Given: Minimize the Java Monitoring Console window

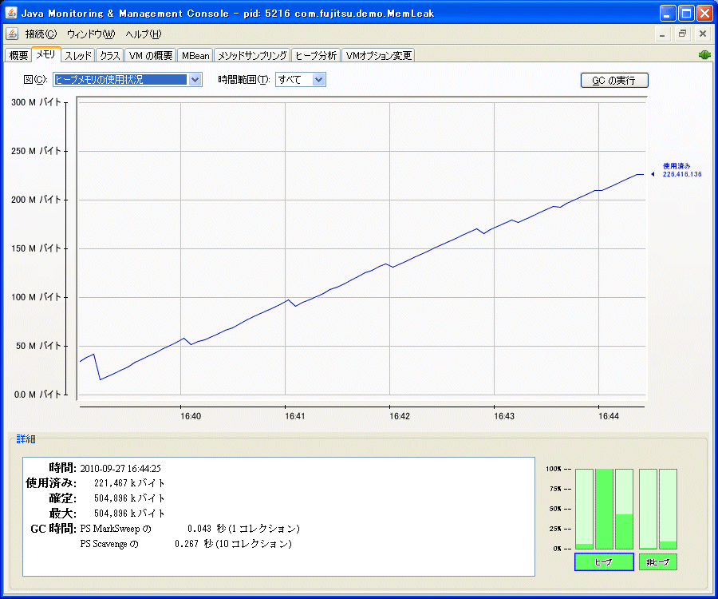Looking at the screenshot, I should pyautogui.click(x=668, y=14).
